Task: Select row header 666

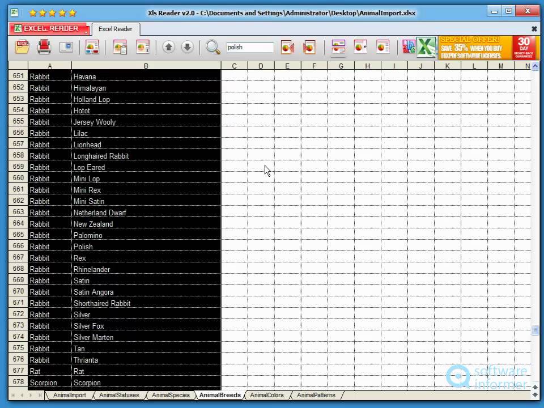Action: [x=18, y=246]
